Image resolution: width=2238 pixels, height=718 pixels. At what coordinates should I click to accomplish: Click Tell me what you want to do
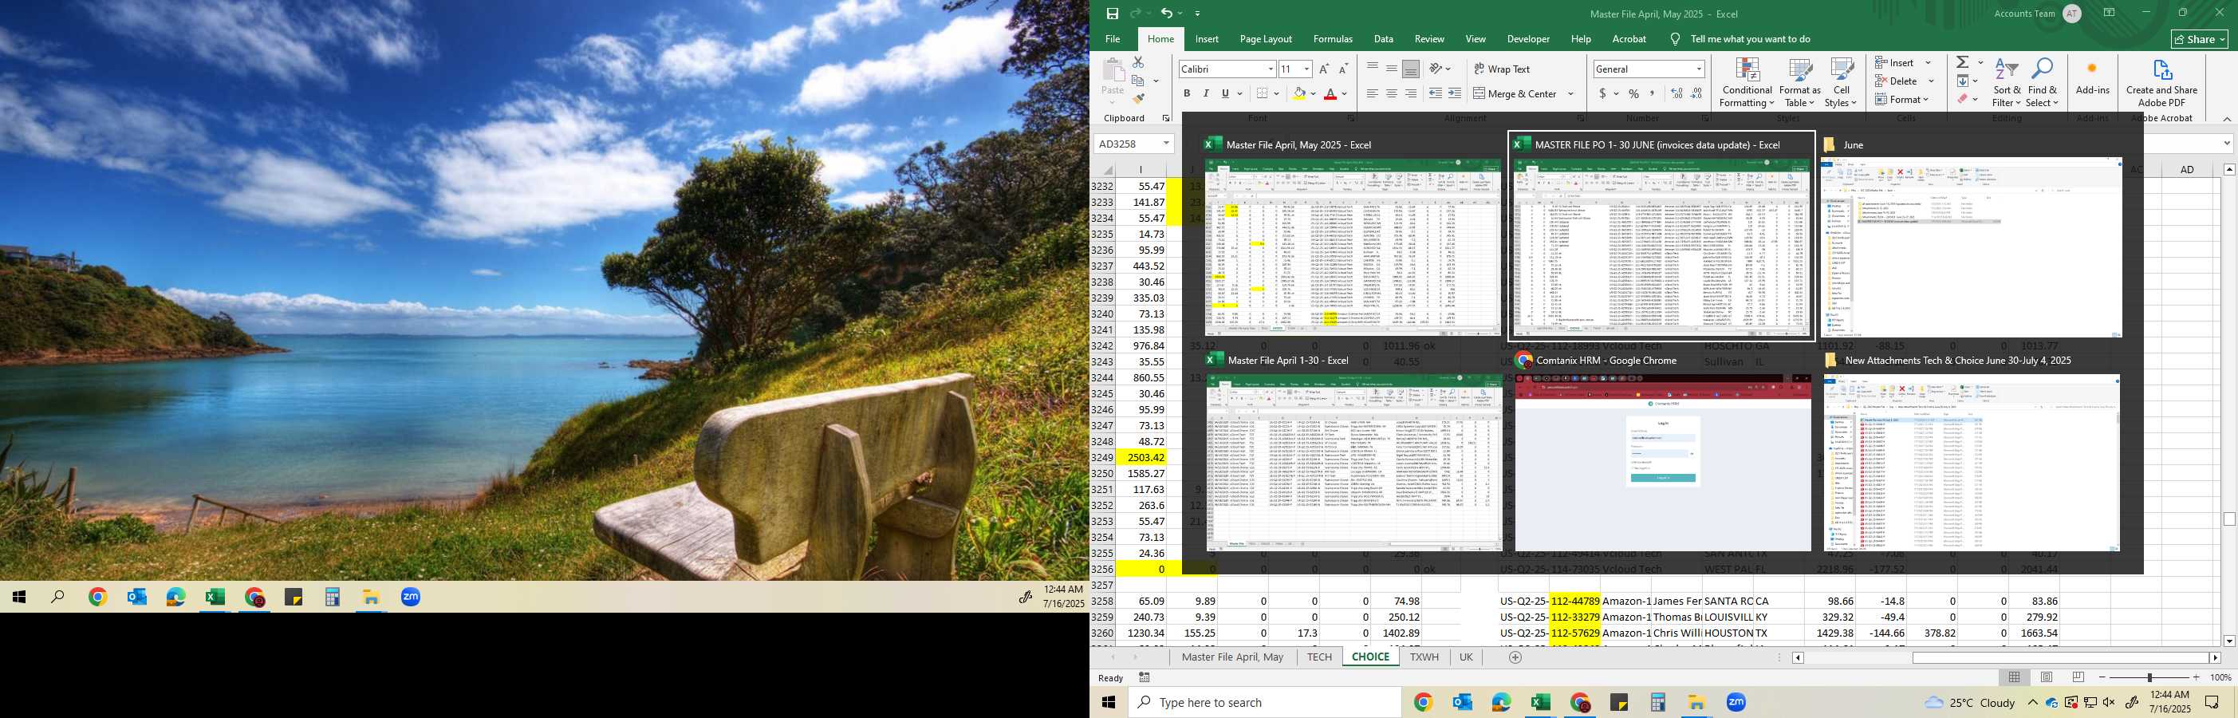(1750, 39)
